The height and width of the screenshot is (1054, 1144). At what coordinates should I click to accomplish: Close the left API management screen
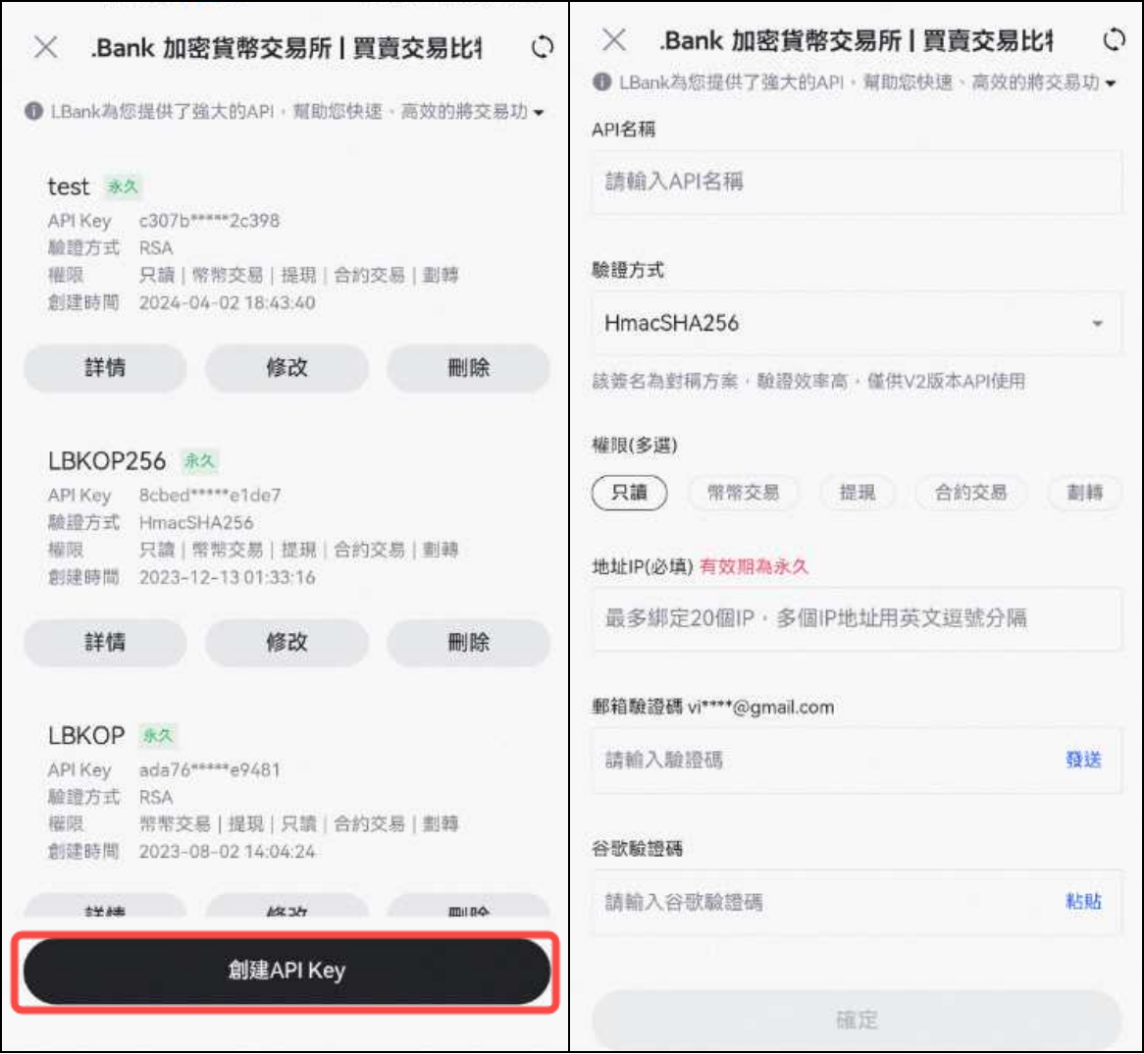point(43,45)
